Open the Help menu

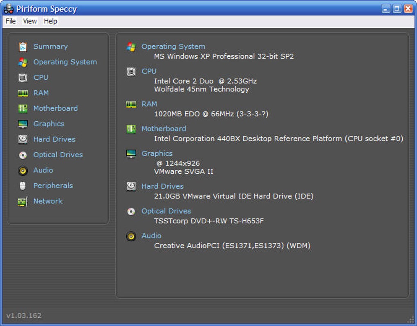coord(51,21)
